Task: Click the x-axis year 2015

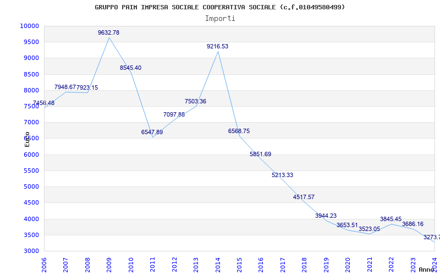Action: tap(239, 265)
